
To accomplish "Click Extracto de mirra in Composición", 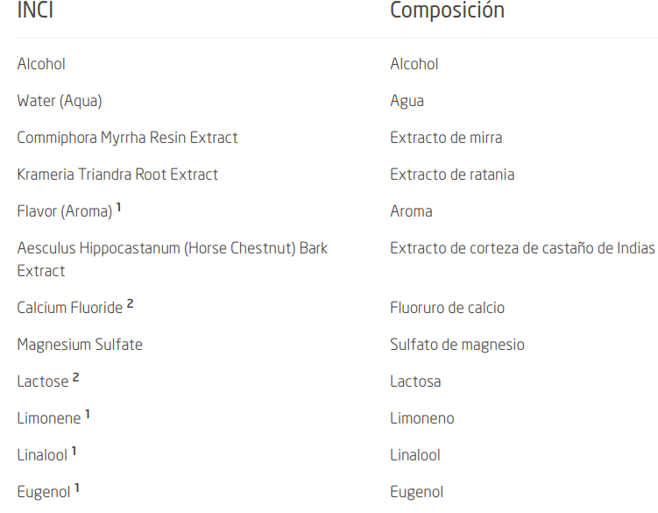I will click(x=446, y=139).
